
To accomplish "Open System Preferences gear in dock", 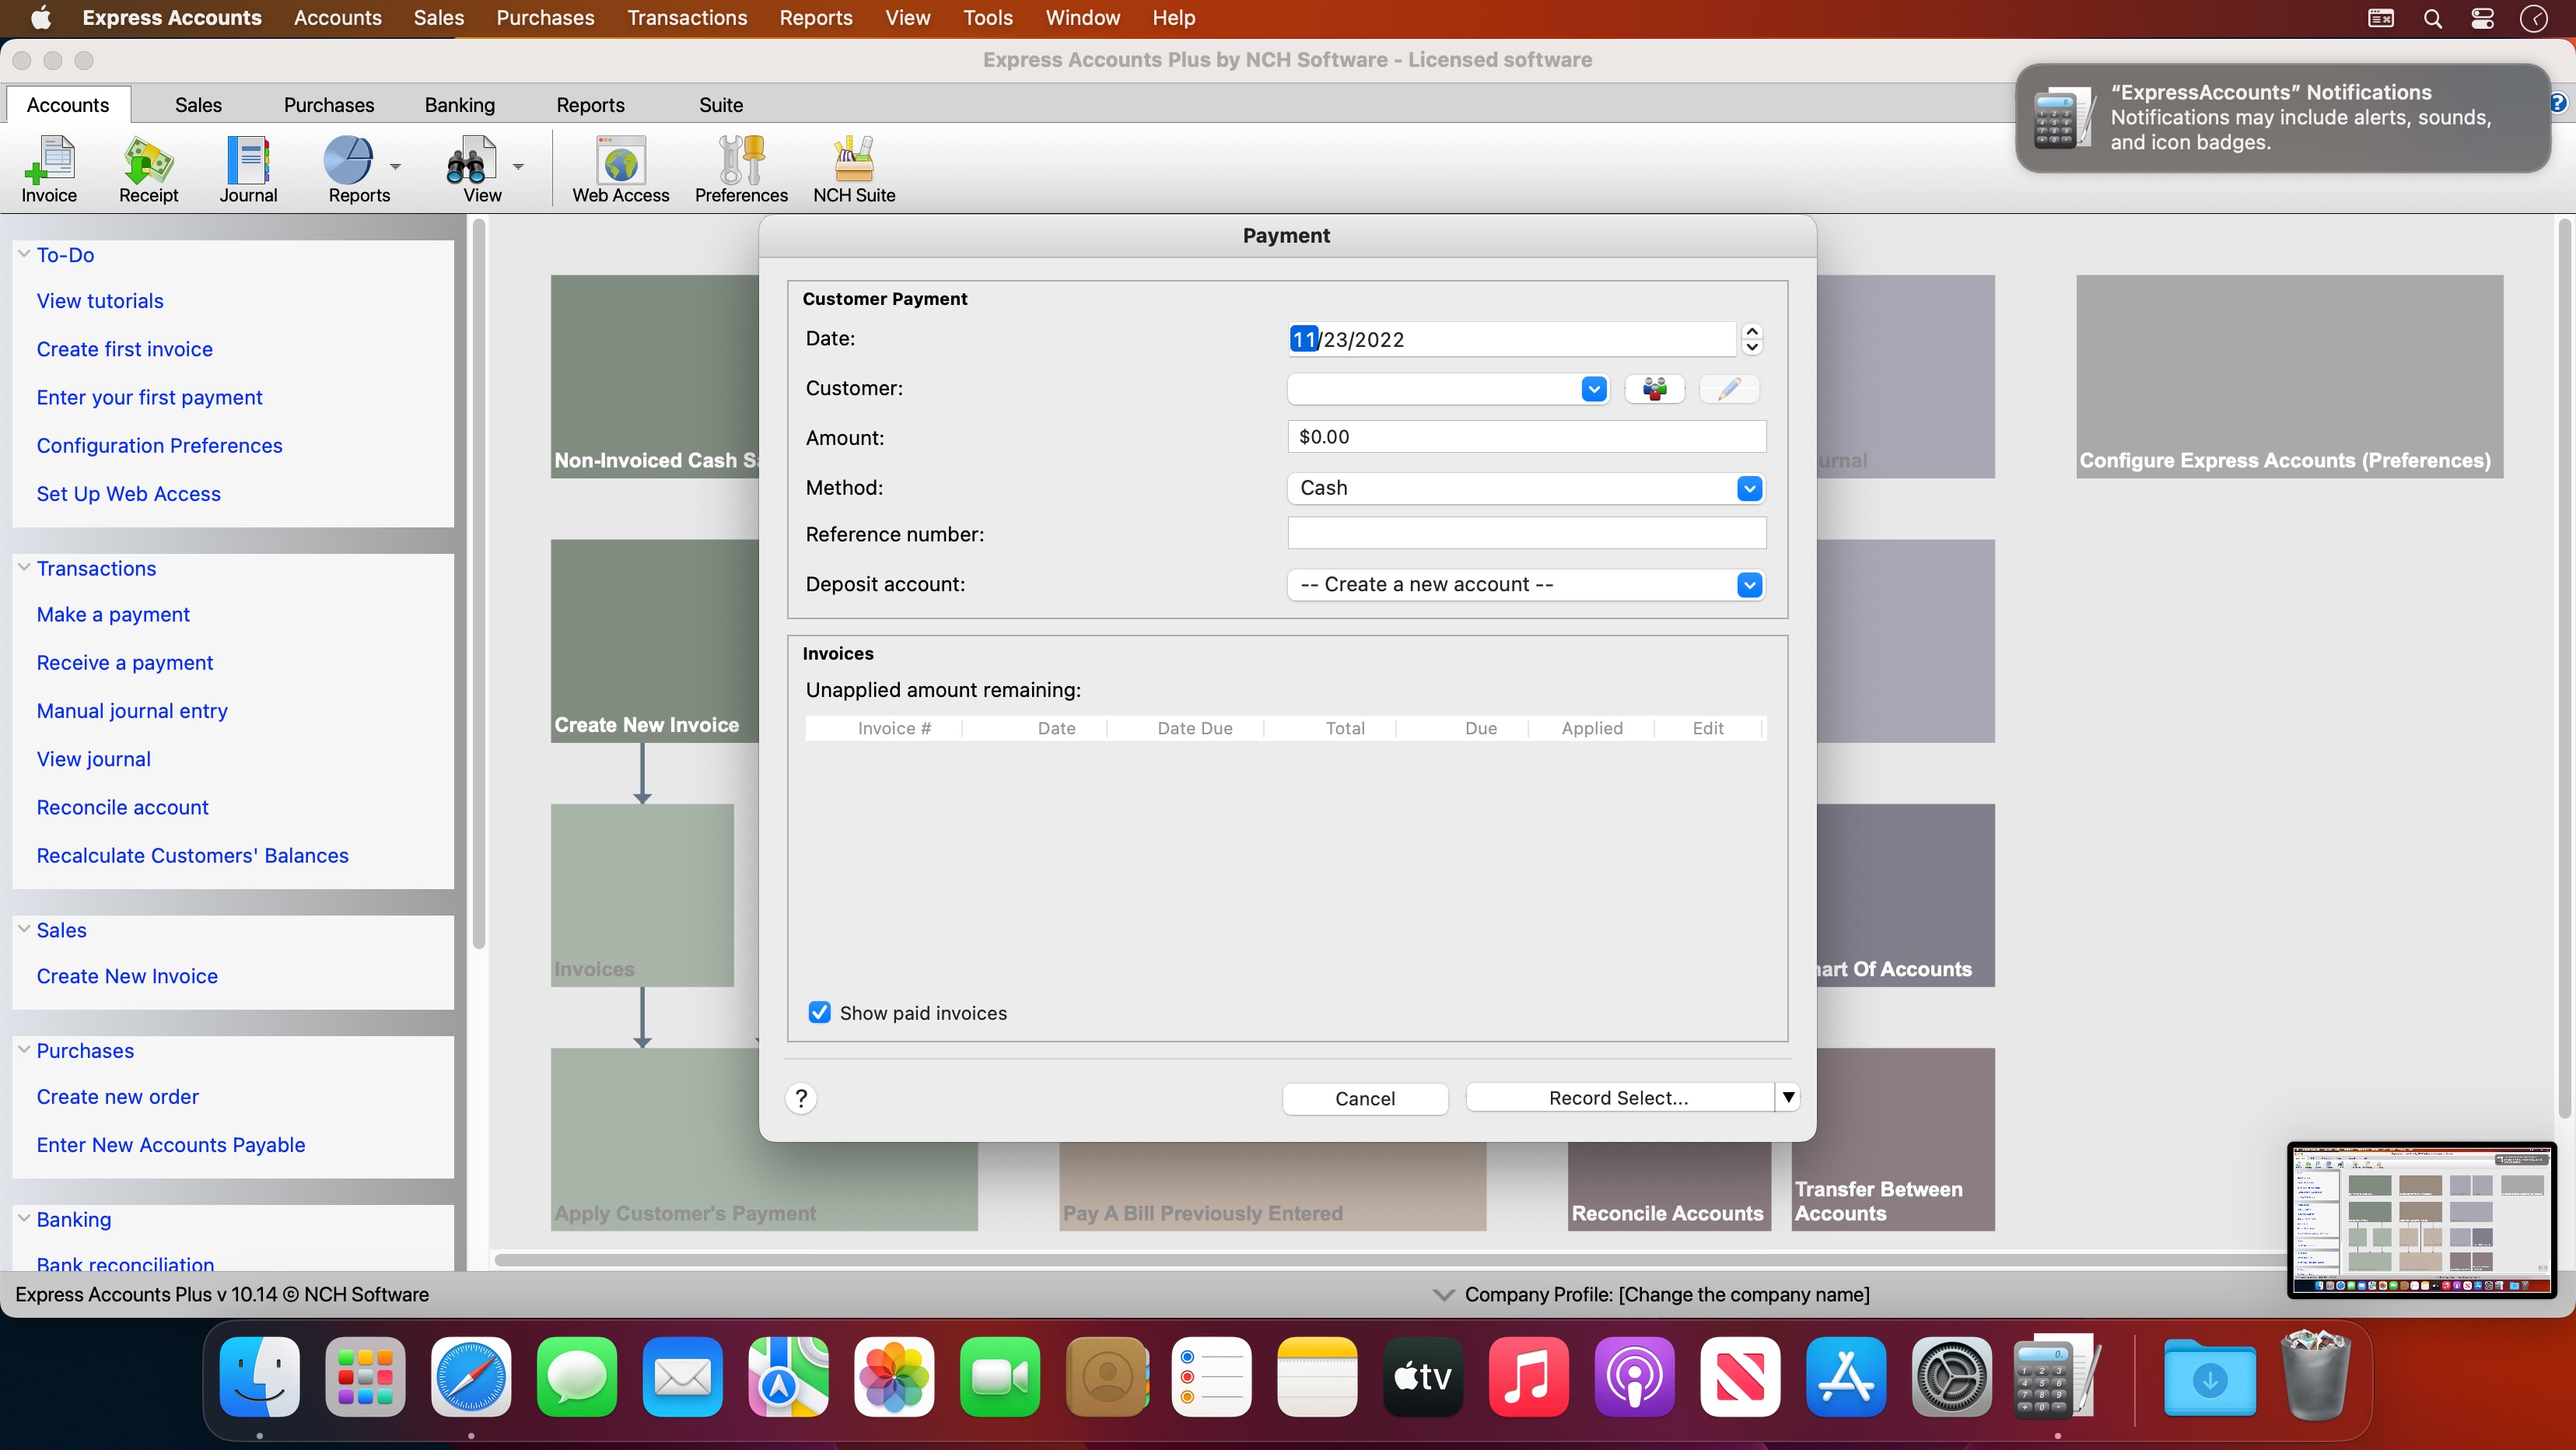I will point(1951,1377).
